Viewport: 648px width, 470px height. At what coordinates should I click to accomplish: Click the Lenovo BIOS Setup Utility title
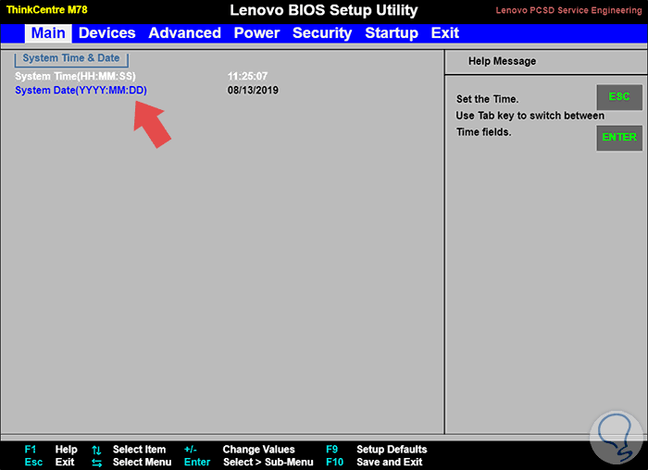tap(324, 10)
